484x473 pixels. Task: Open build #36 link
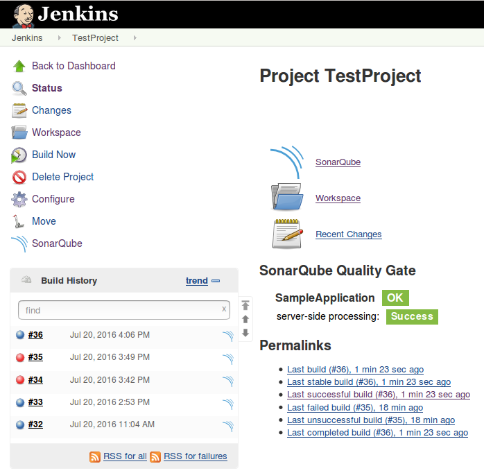point(35,335)
